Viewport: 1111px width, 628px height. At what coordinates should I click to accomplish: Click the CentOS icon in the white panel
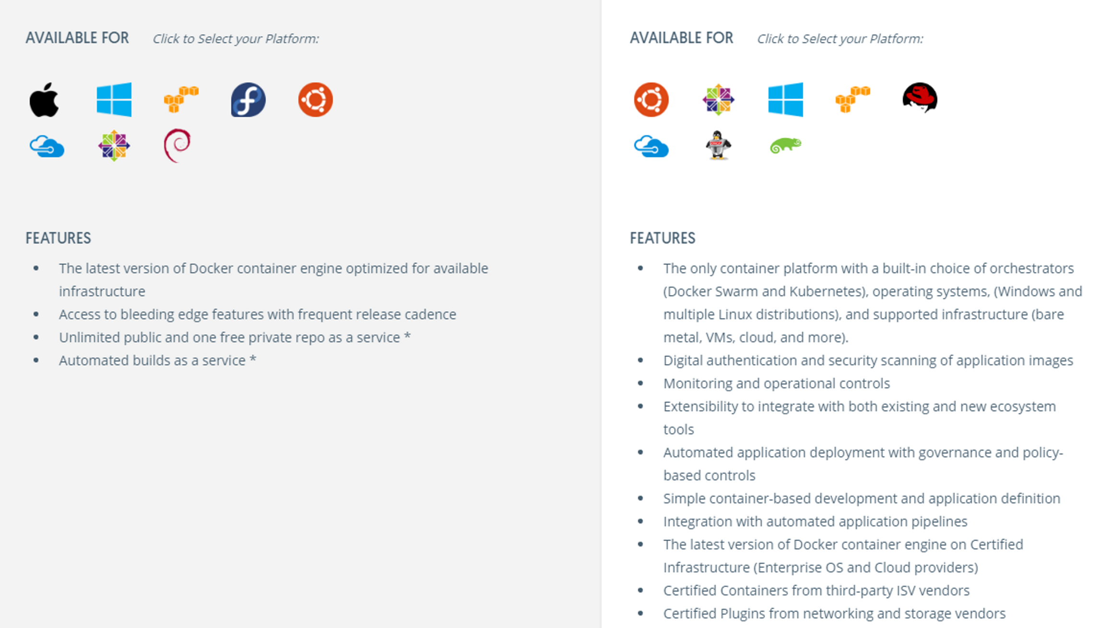click(x=718, y=100)
